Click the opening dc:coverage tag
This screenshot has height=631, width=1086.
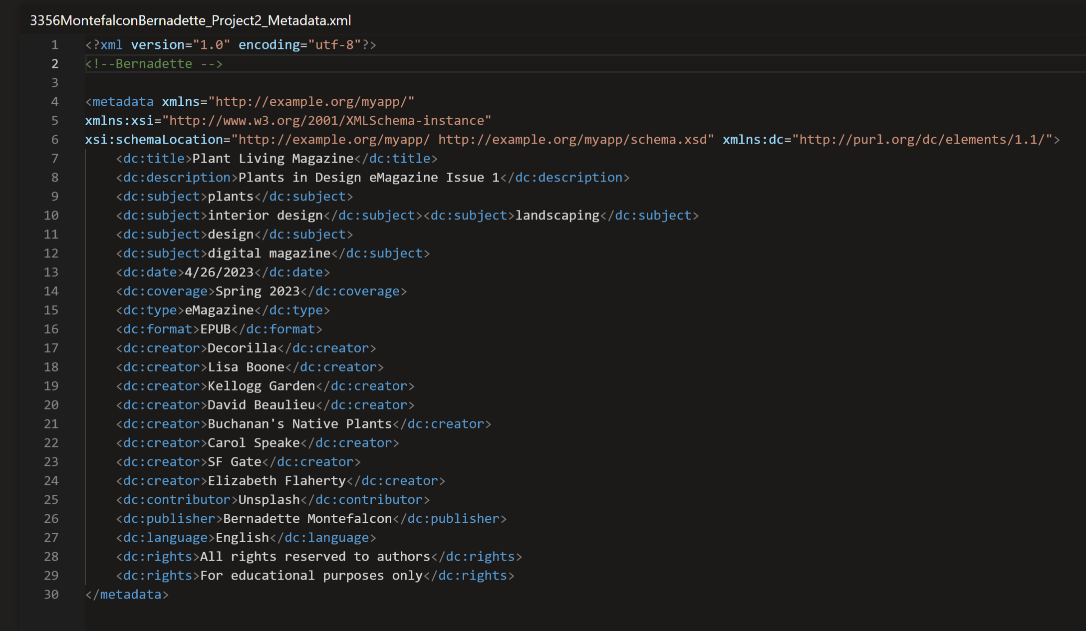click(x=165, y=291)
